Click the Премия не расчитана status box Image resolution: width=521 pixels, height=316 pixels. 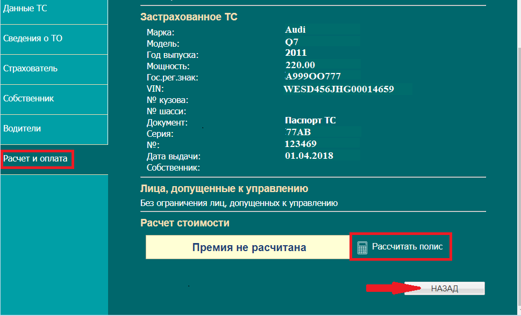coord(248,247)
